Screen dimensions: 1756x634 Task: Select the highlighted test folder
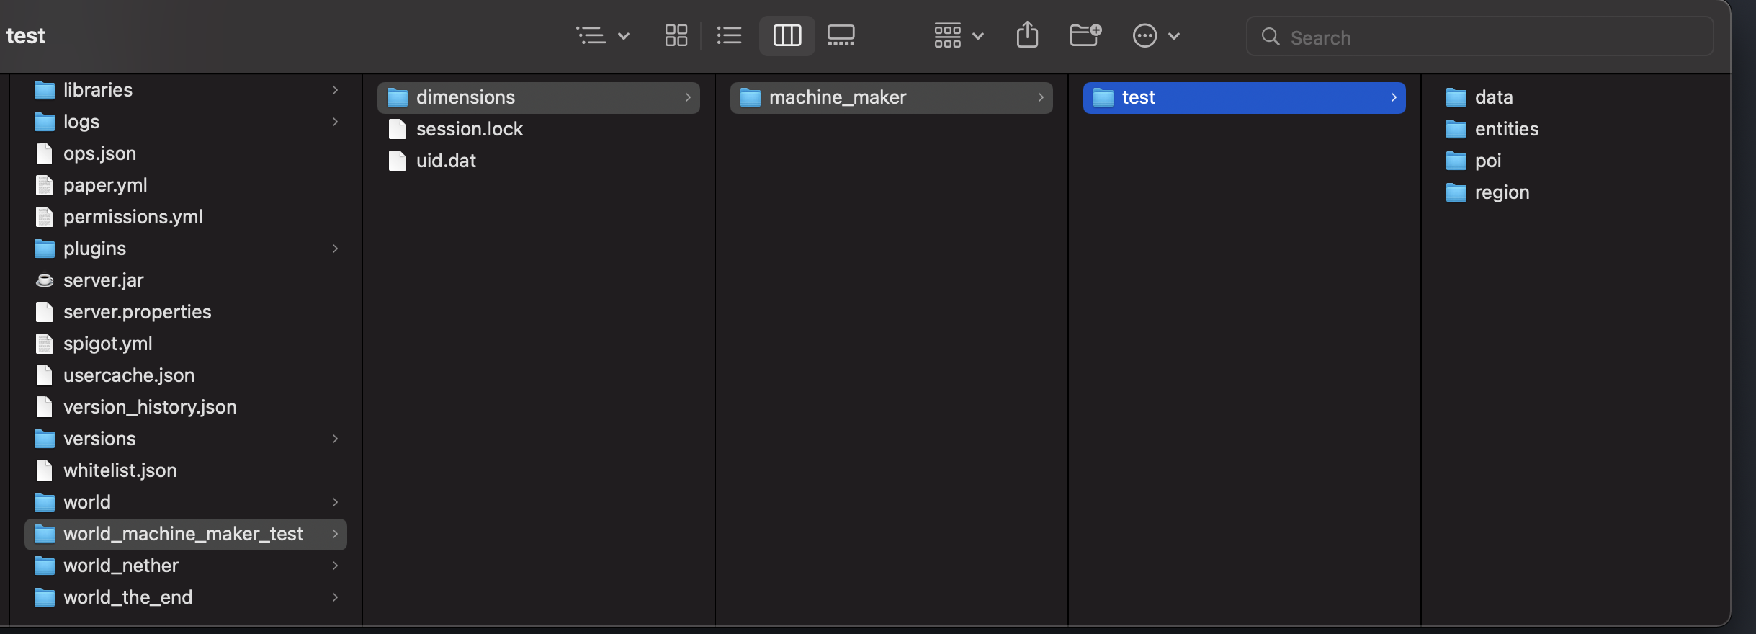(1245, 97)
